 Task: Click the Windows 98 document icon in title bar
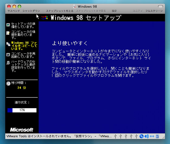pos(75,6)
